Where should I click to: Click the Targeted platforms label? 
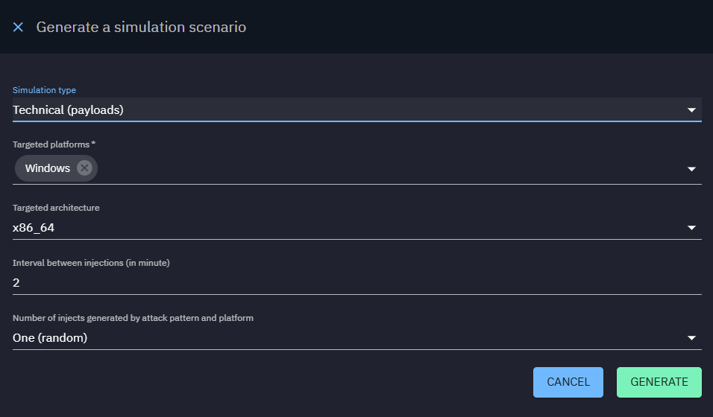(51, 144)
